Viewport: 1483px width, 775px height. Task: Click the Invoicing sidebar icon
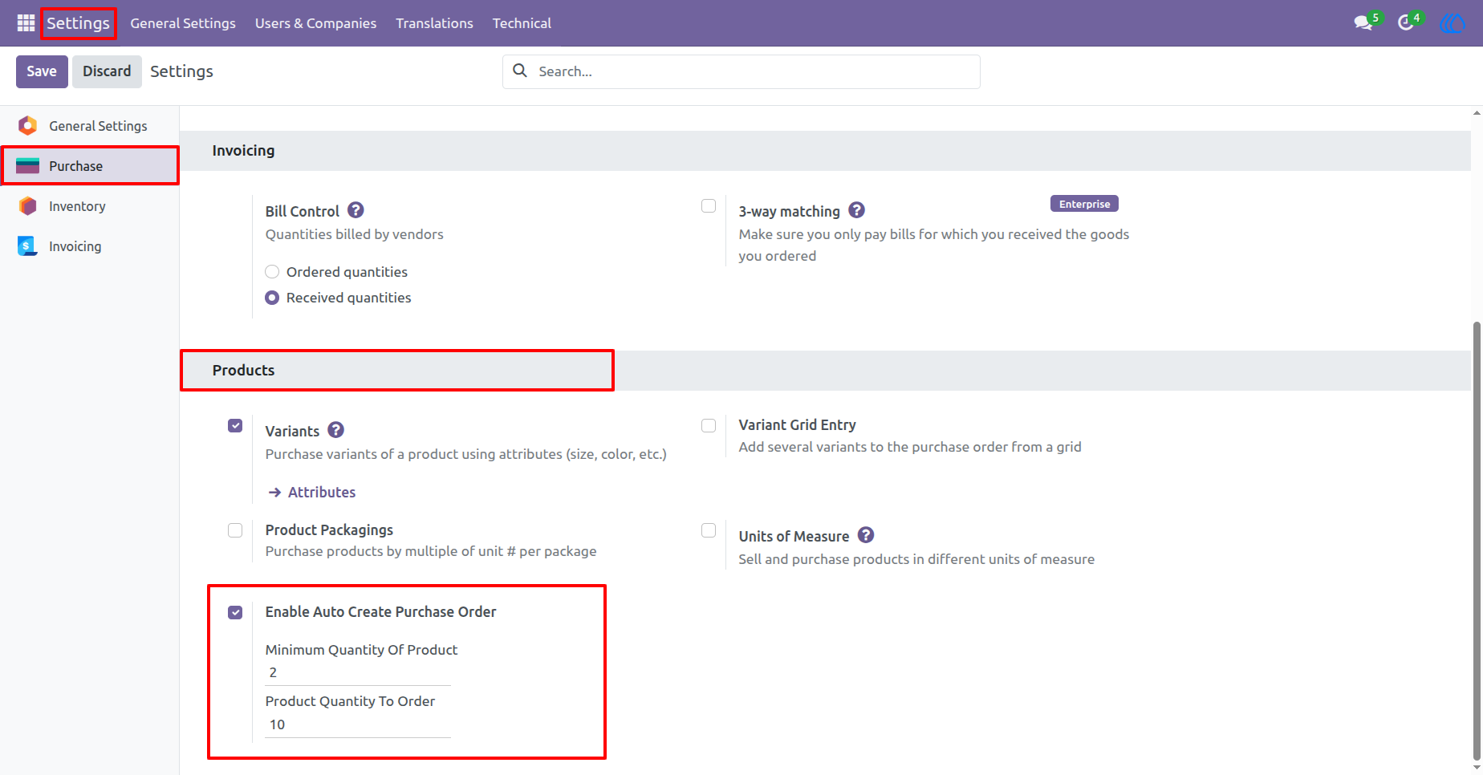28,245
